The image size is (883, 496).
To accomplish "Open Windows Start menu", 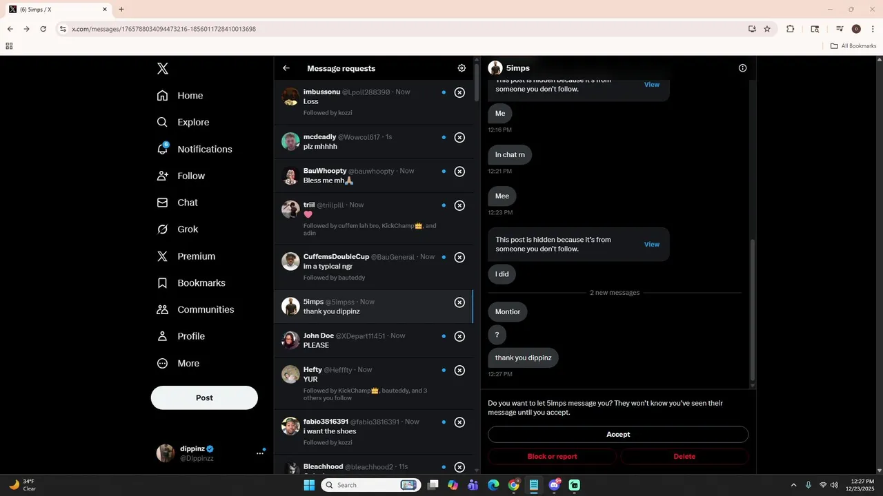I will tap(309, 485).
